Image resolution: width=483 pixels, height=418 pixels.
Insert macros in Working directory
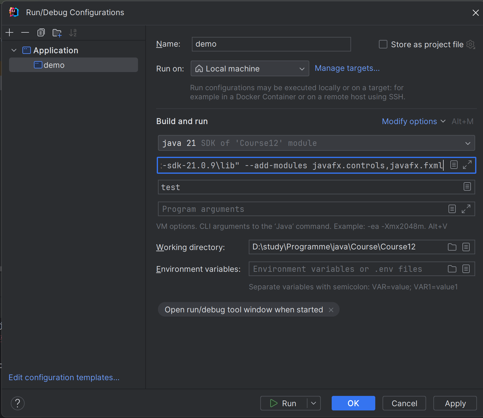(x=466, y=247)
